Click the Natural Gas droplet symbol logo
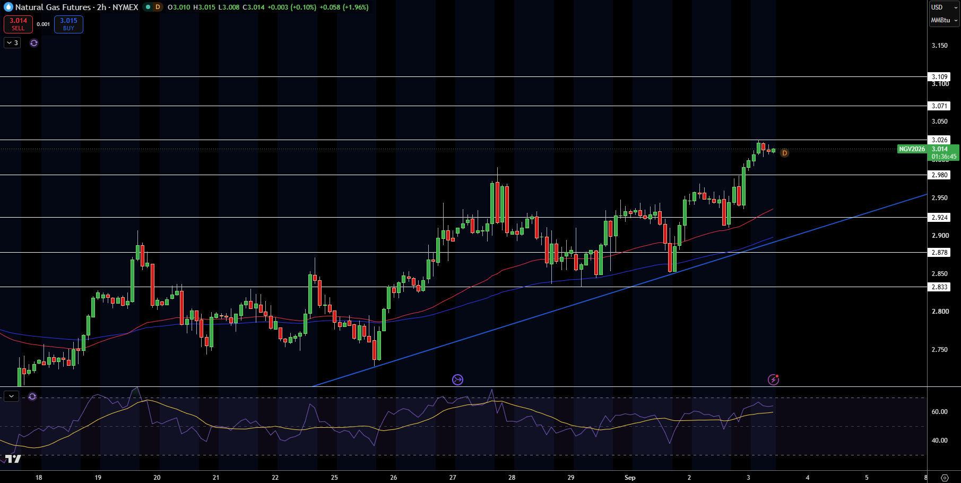Screen dimensions: 961x483 click(8, 7)
